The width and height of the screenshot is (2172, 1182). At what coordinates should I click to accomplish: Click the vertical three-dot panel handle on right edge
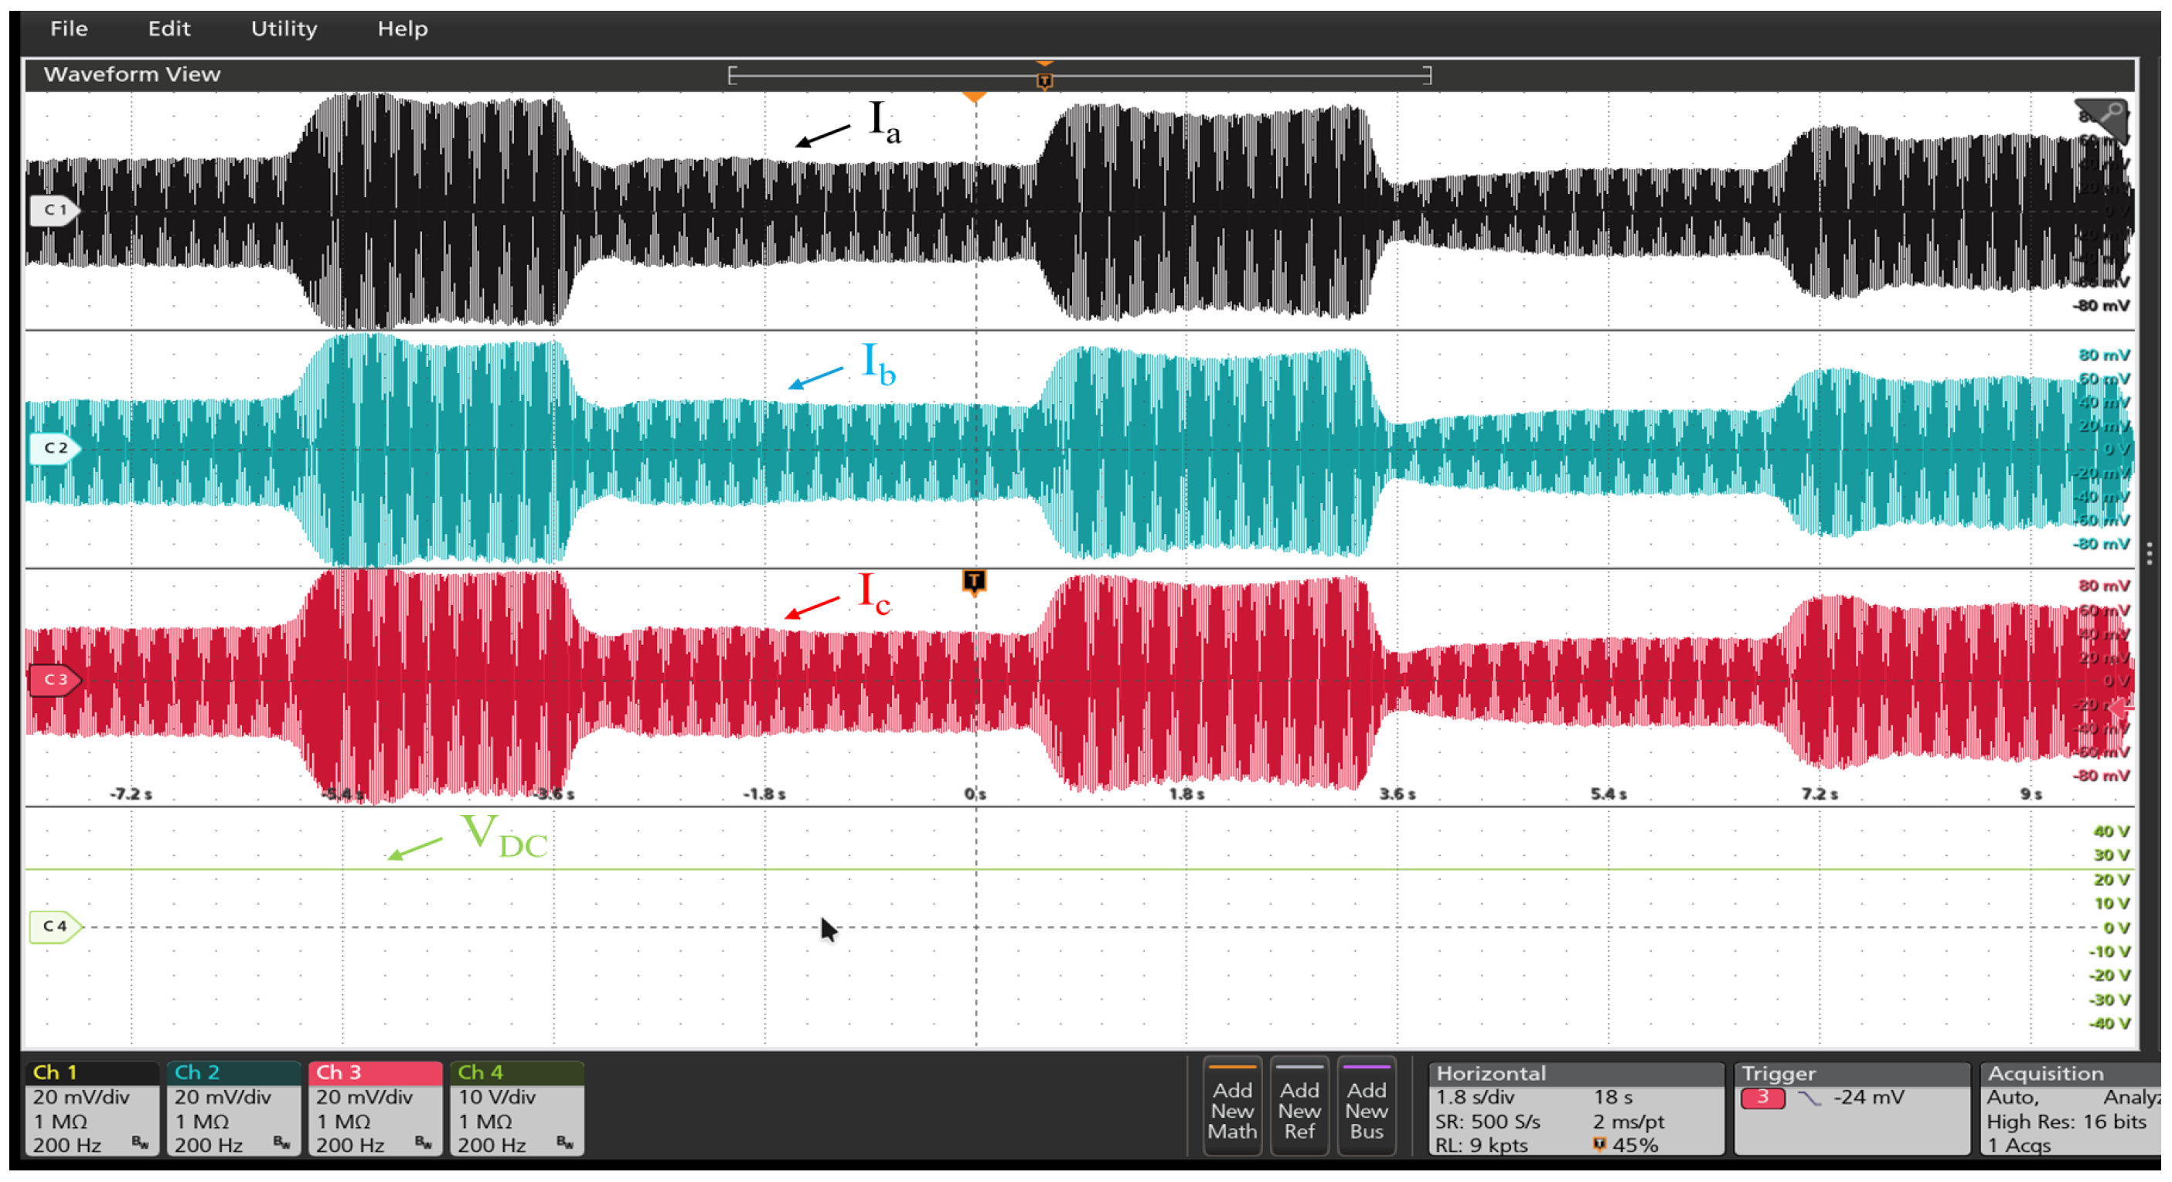(2150, 553)
